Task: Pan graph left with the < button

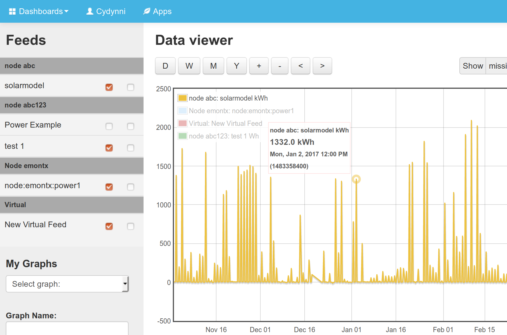Action: (301, 66)
